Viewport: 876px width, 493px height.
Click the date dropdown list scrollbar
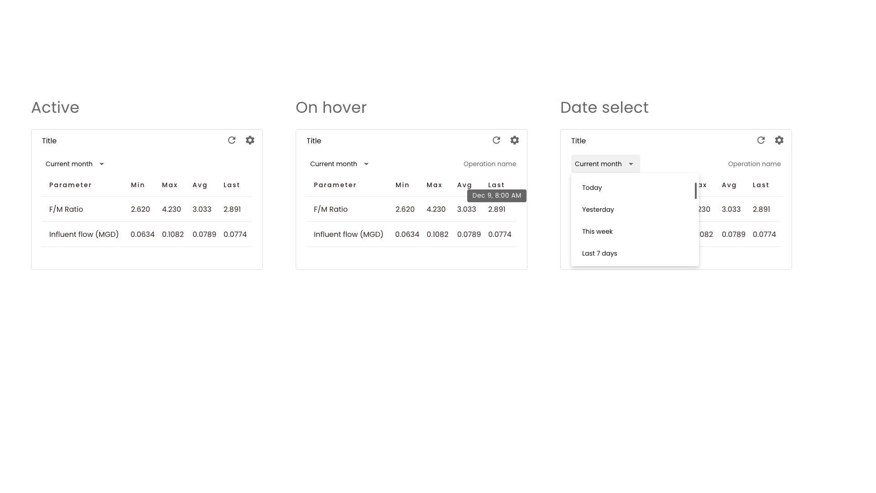(x=695, y=191)
